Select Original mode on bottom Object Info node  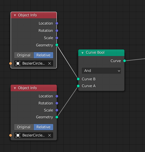click(x=24, y=127)
